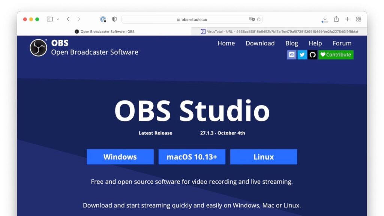Click the downloads arrow icon in Safari toolbar
This screenshot has width=384, height=216.
pos(324,19)
